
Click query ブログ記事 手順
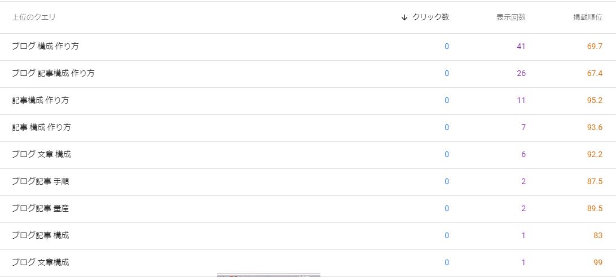(x=40, y=181)
